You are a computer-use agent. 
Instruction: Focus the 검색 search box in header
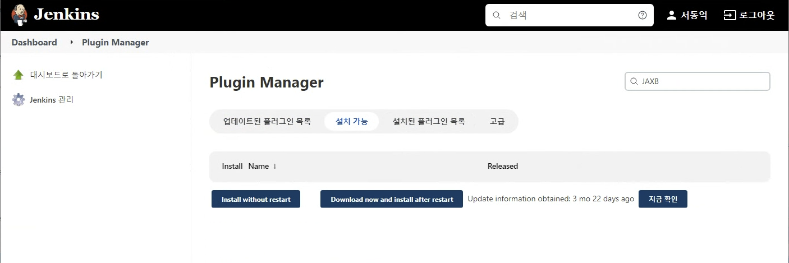coord(569,15)
